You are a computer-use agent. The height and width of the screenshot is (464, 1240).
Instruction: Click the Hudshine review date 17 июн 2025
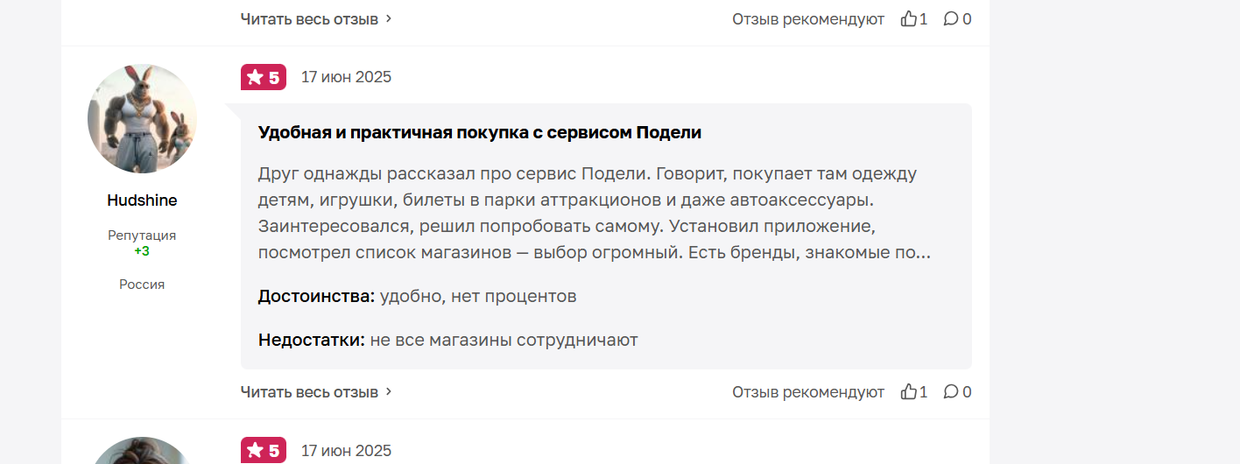(x=346, y=77)
